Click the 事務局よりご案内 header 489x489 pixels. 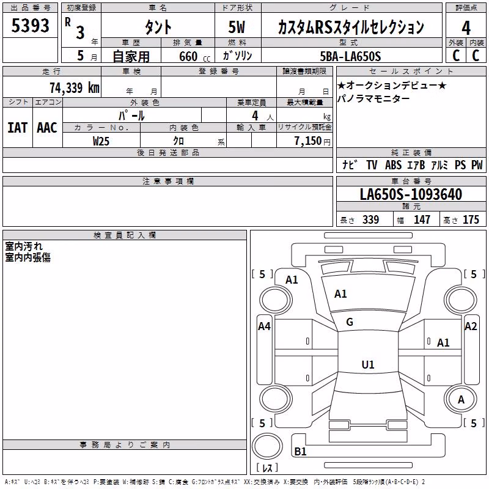click(125, 445)
